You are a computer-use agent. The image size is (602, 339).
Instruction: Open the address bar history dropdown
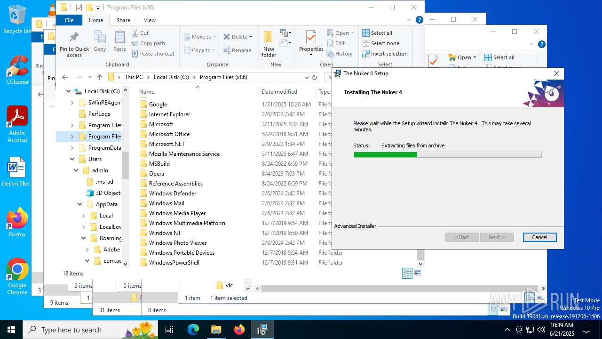[307, 77]
